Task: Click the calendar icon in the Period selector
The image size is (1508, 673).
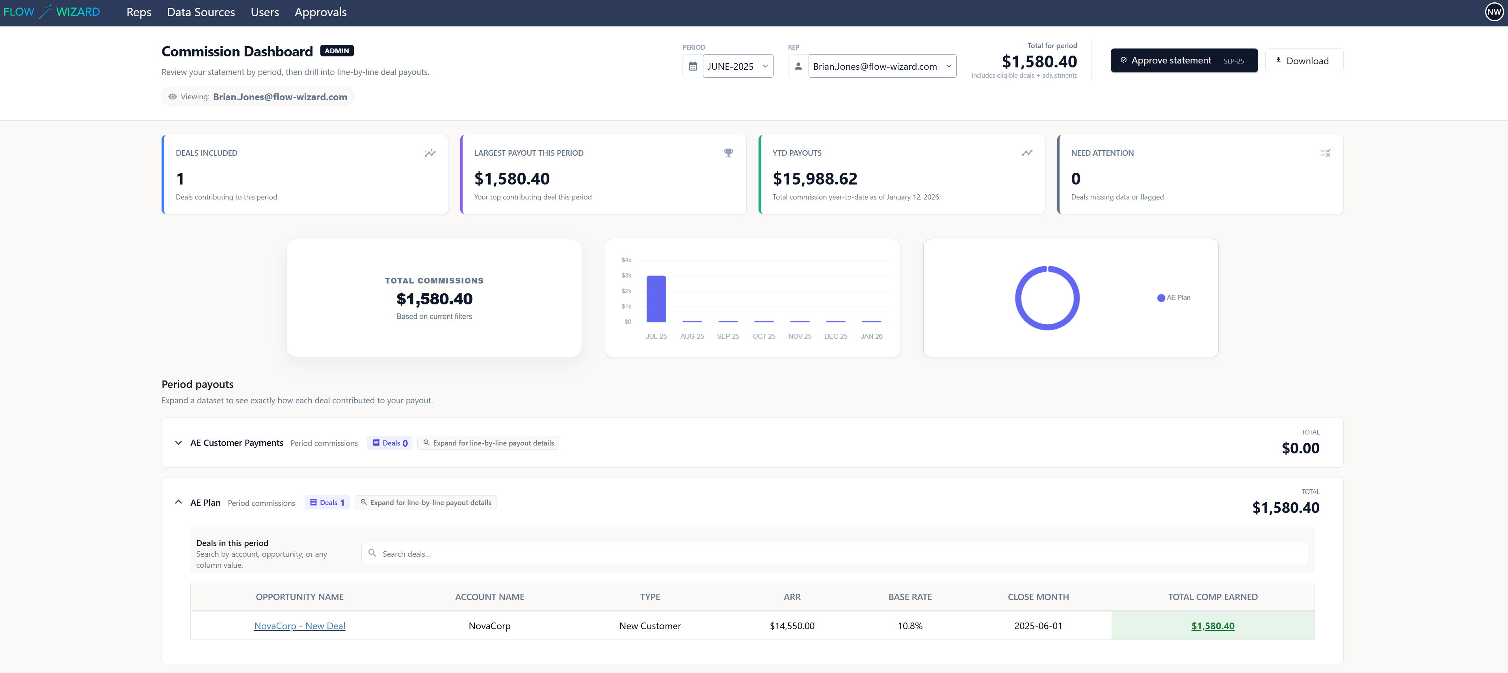Action: pyautogui.click(x=693, y=66)
